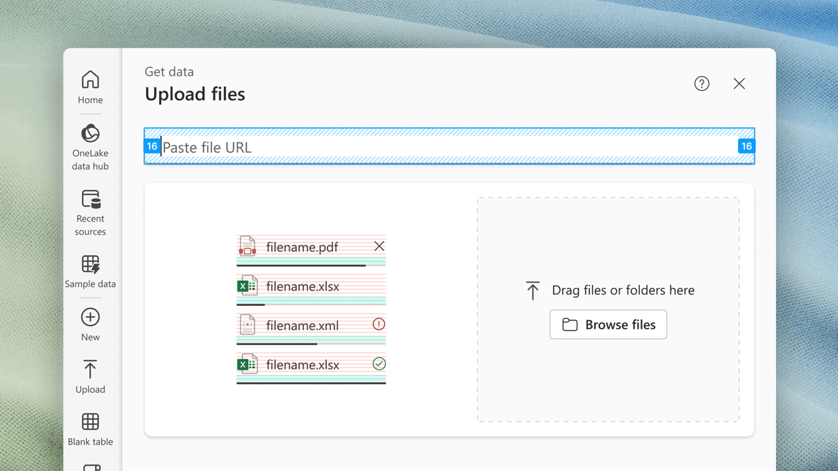Click the XML file icon
Screen dimensions: 838x471
(247, 325)
